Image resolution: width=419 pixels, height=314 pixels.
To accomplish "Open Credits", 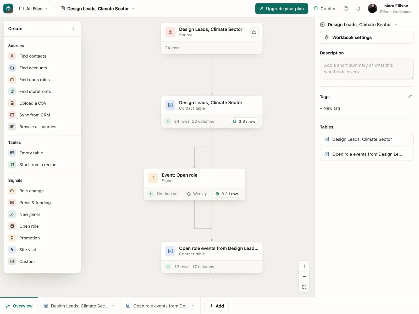I will pyautogui.click(x=324, y=9).
